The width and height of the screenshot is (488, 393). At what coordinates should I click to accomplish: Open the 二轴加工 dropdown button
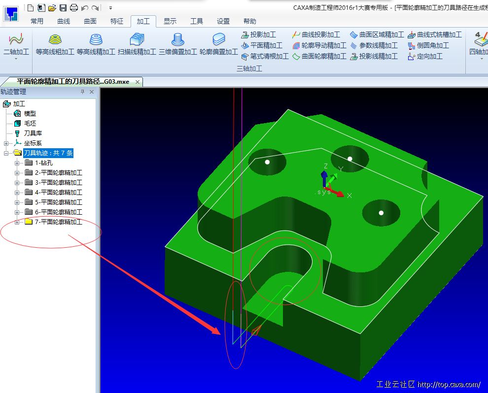tap(16, 46)
